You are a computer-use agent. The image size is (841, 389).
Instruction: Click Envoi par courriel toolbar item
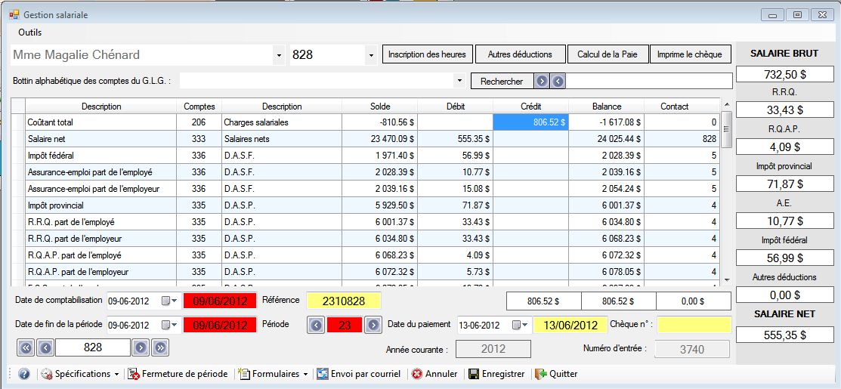(358, 374)
